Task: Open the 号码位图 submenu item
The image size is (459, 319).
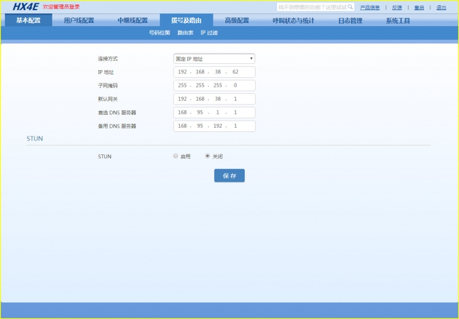Action: pos(159,33)
